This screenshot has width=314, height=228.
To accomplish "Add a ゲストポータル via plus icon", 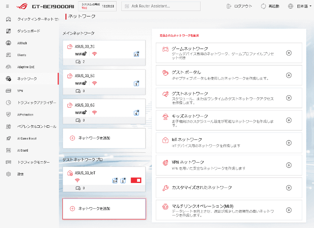I will coord(288,75).
